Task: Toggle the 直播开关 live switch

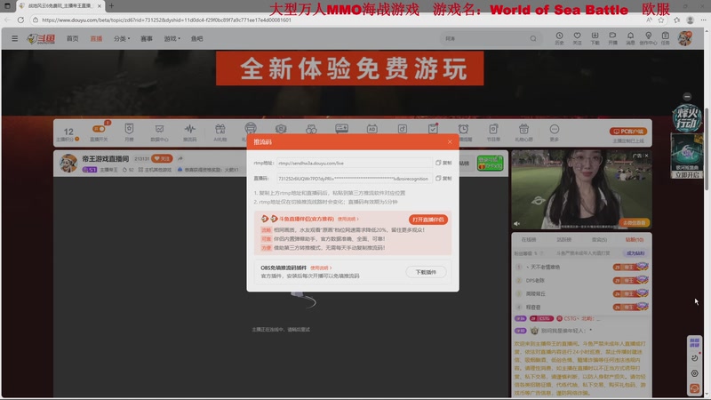Action: click(x=99, y=129)
